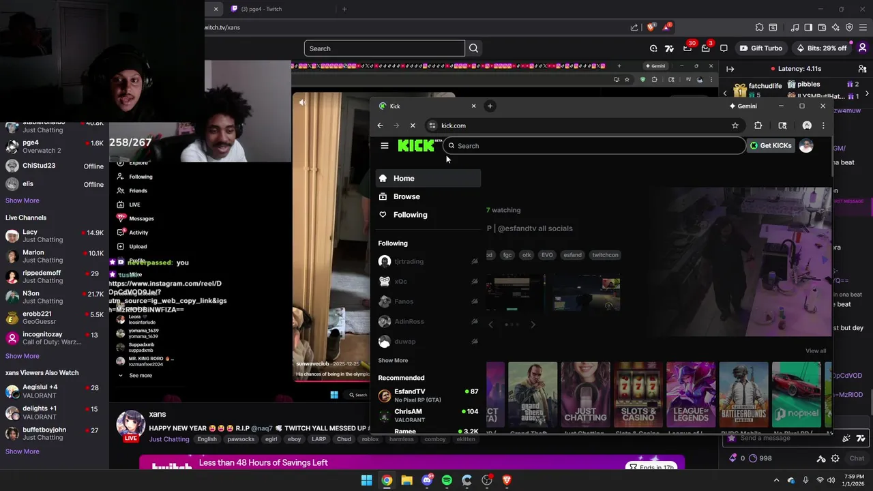Viewport: 873px width, 491px height.
Task: Click the Twitch search magnifier button
Action: [473, 48]
